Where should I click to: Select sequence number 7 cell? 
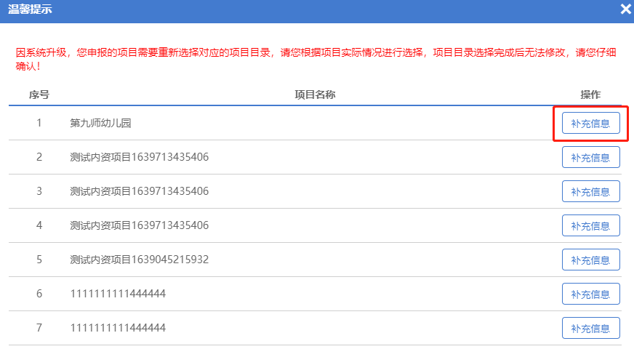coord(39,328)
